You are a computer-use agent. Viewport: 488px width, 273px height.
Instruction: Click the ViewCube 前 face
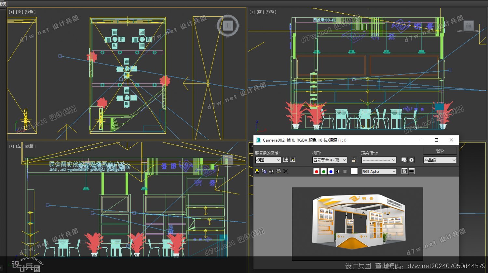coord(468,25)
